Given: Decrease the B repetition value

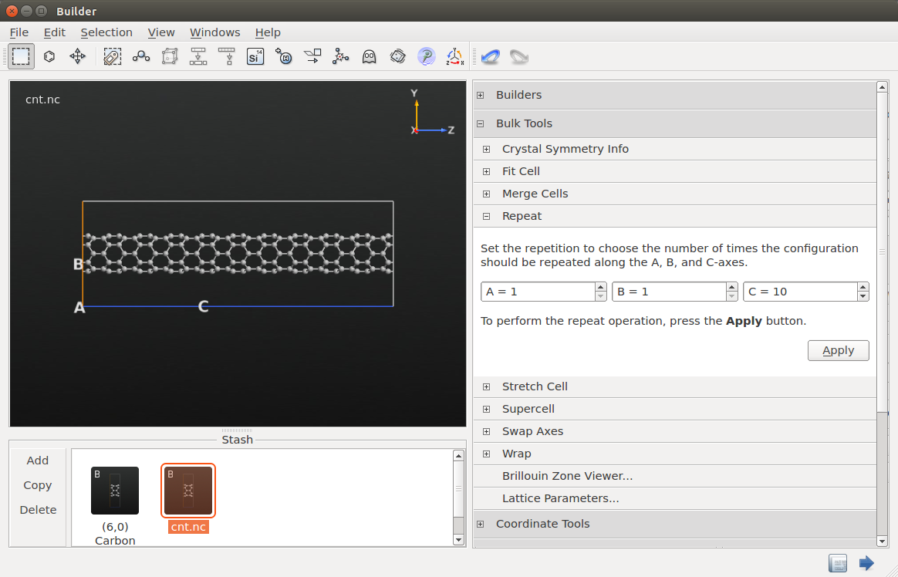Looking at the screenshot, I should pos(731,296).
